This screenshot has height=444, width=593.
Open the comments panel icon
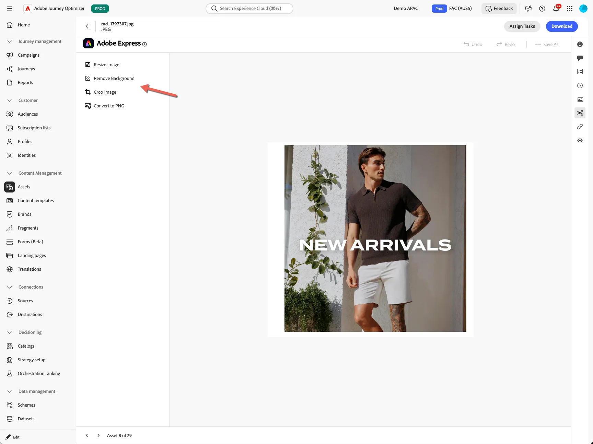tap(580, 58)
